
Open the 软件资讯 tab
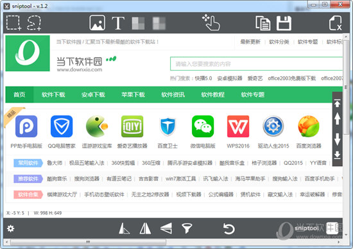(173, 94)
